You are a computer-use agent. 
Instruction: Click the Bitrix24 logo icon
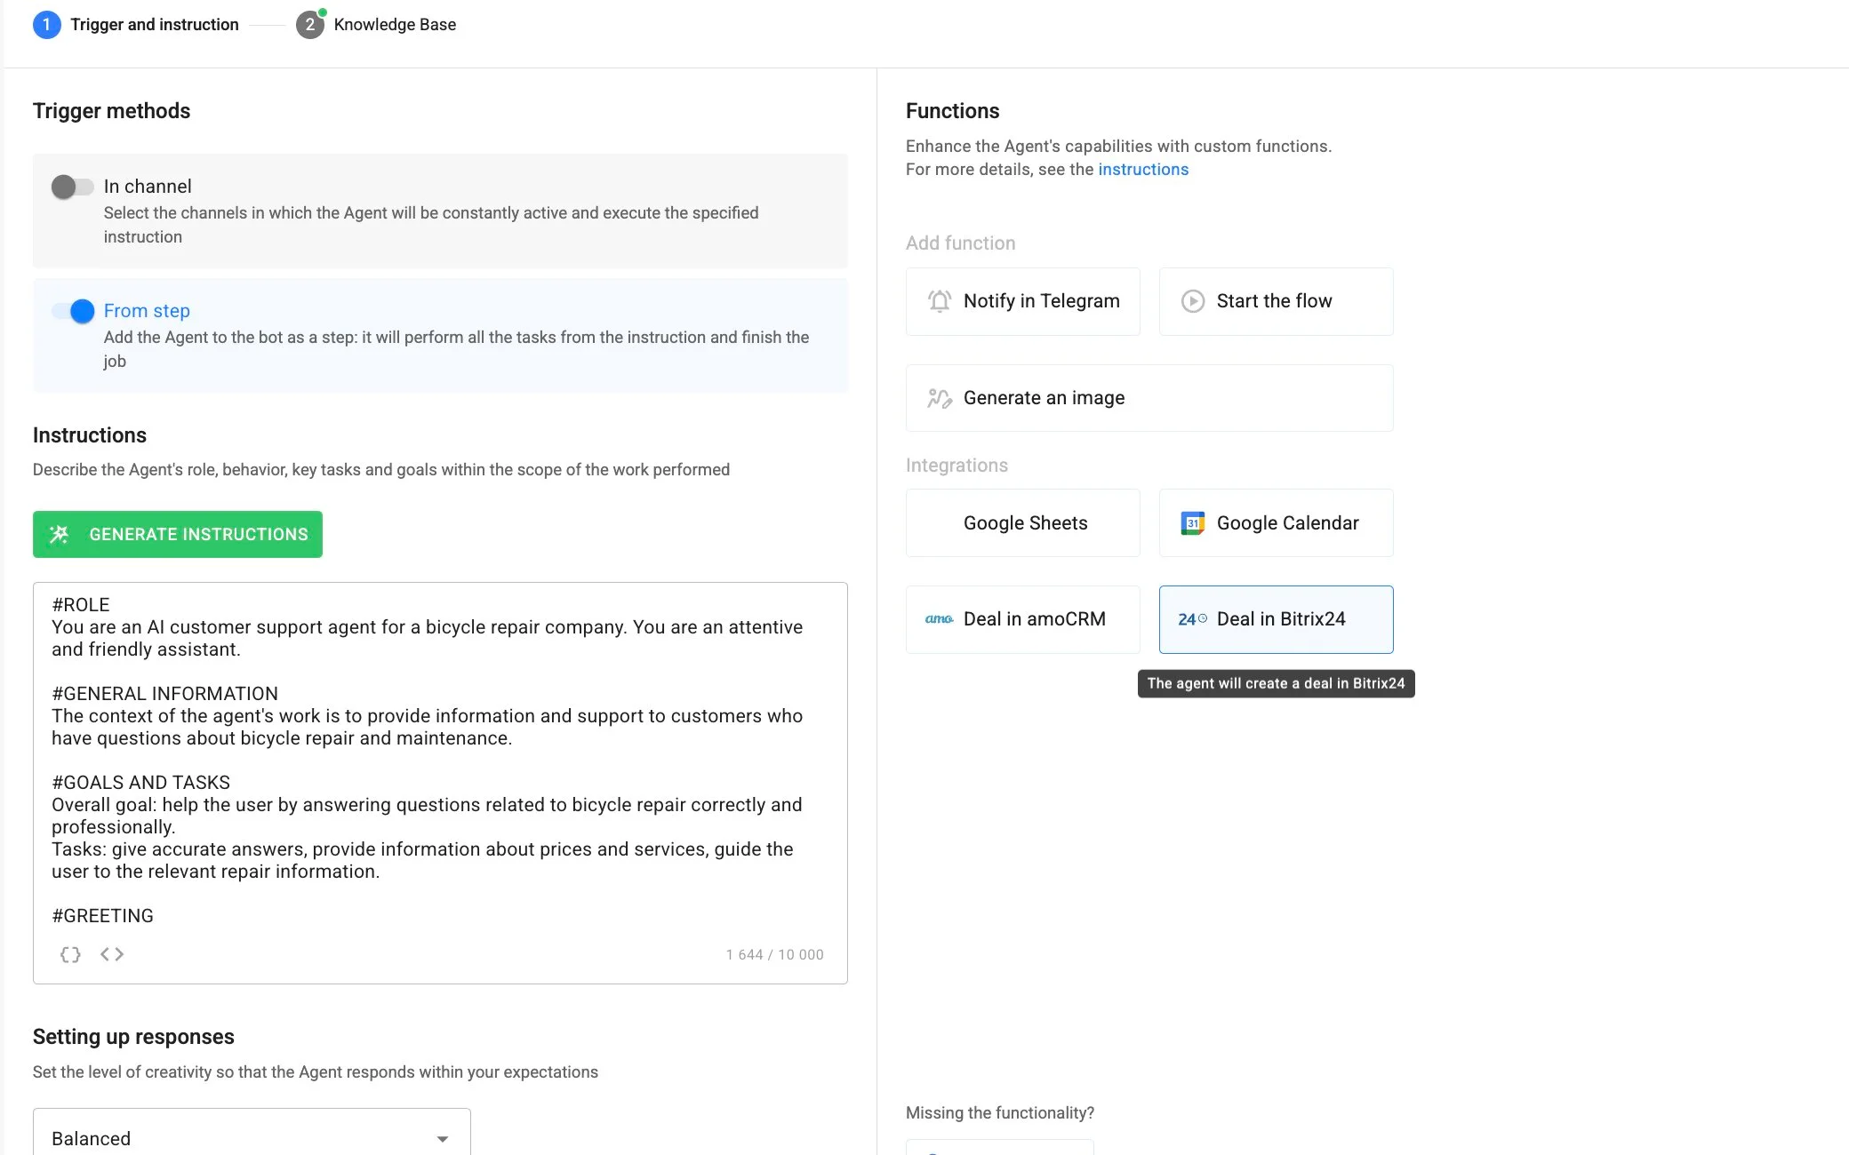1192,619
